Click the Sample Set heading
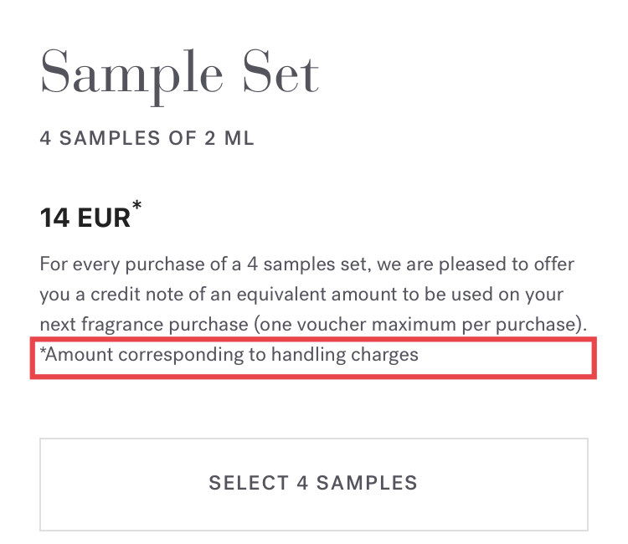 180,76
